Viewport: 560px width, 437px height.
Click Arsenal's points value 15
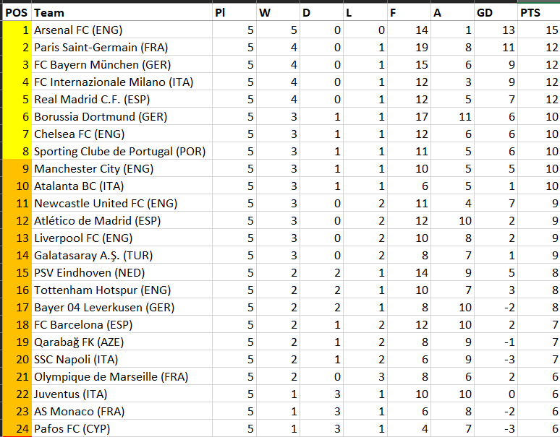point(538,30)
